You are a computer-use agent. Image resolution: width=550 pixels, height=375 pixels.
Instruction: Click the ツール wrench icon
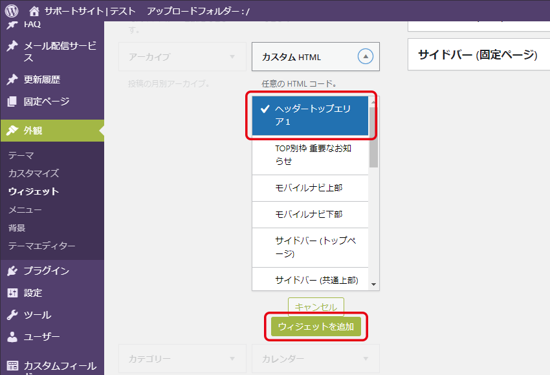pos(12,315)
